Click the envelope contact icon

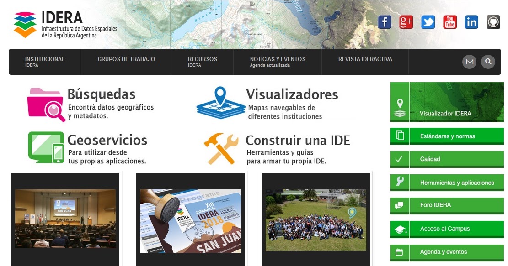coord(469,62)
